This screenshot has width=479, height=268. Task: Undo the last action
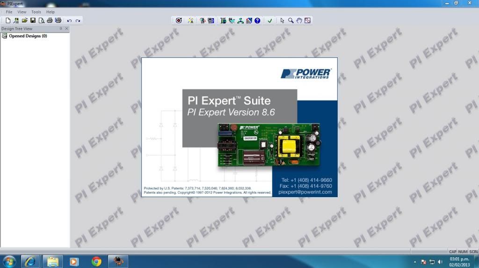(x=69, y=21)
